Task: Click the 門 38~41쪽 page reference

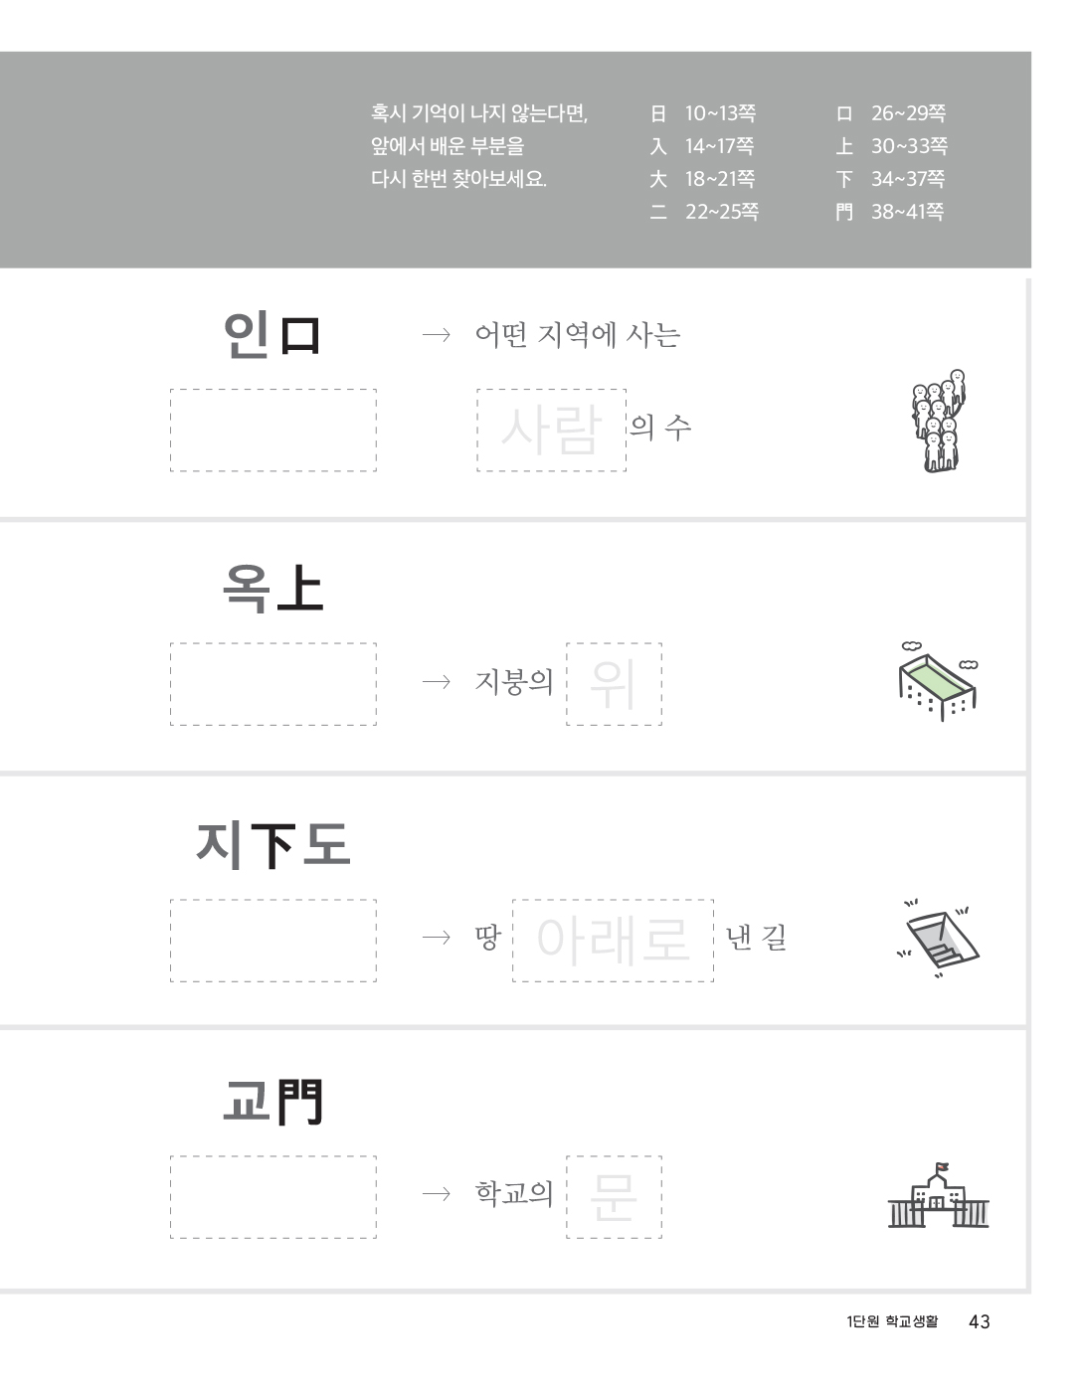Action: click(x=890, y=211)
